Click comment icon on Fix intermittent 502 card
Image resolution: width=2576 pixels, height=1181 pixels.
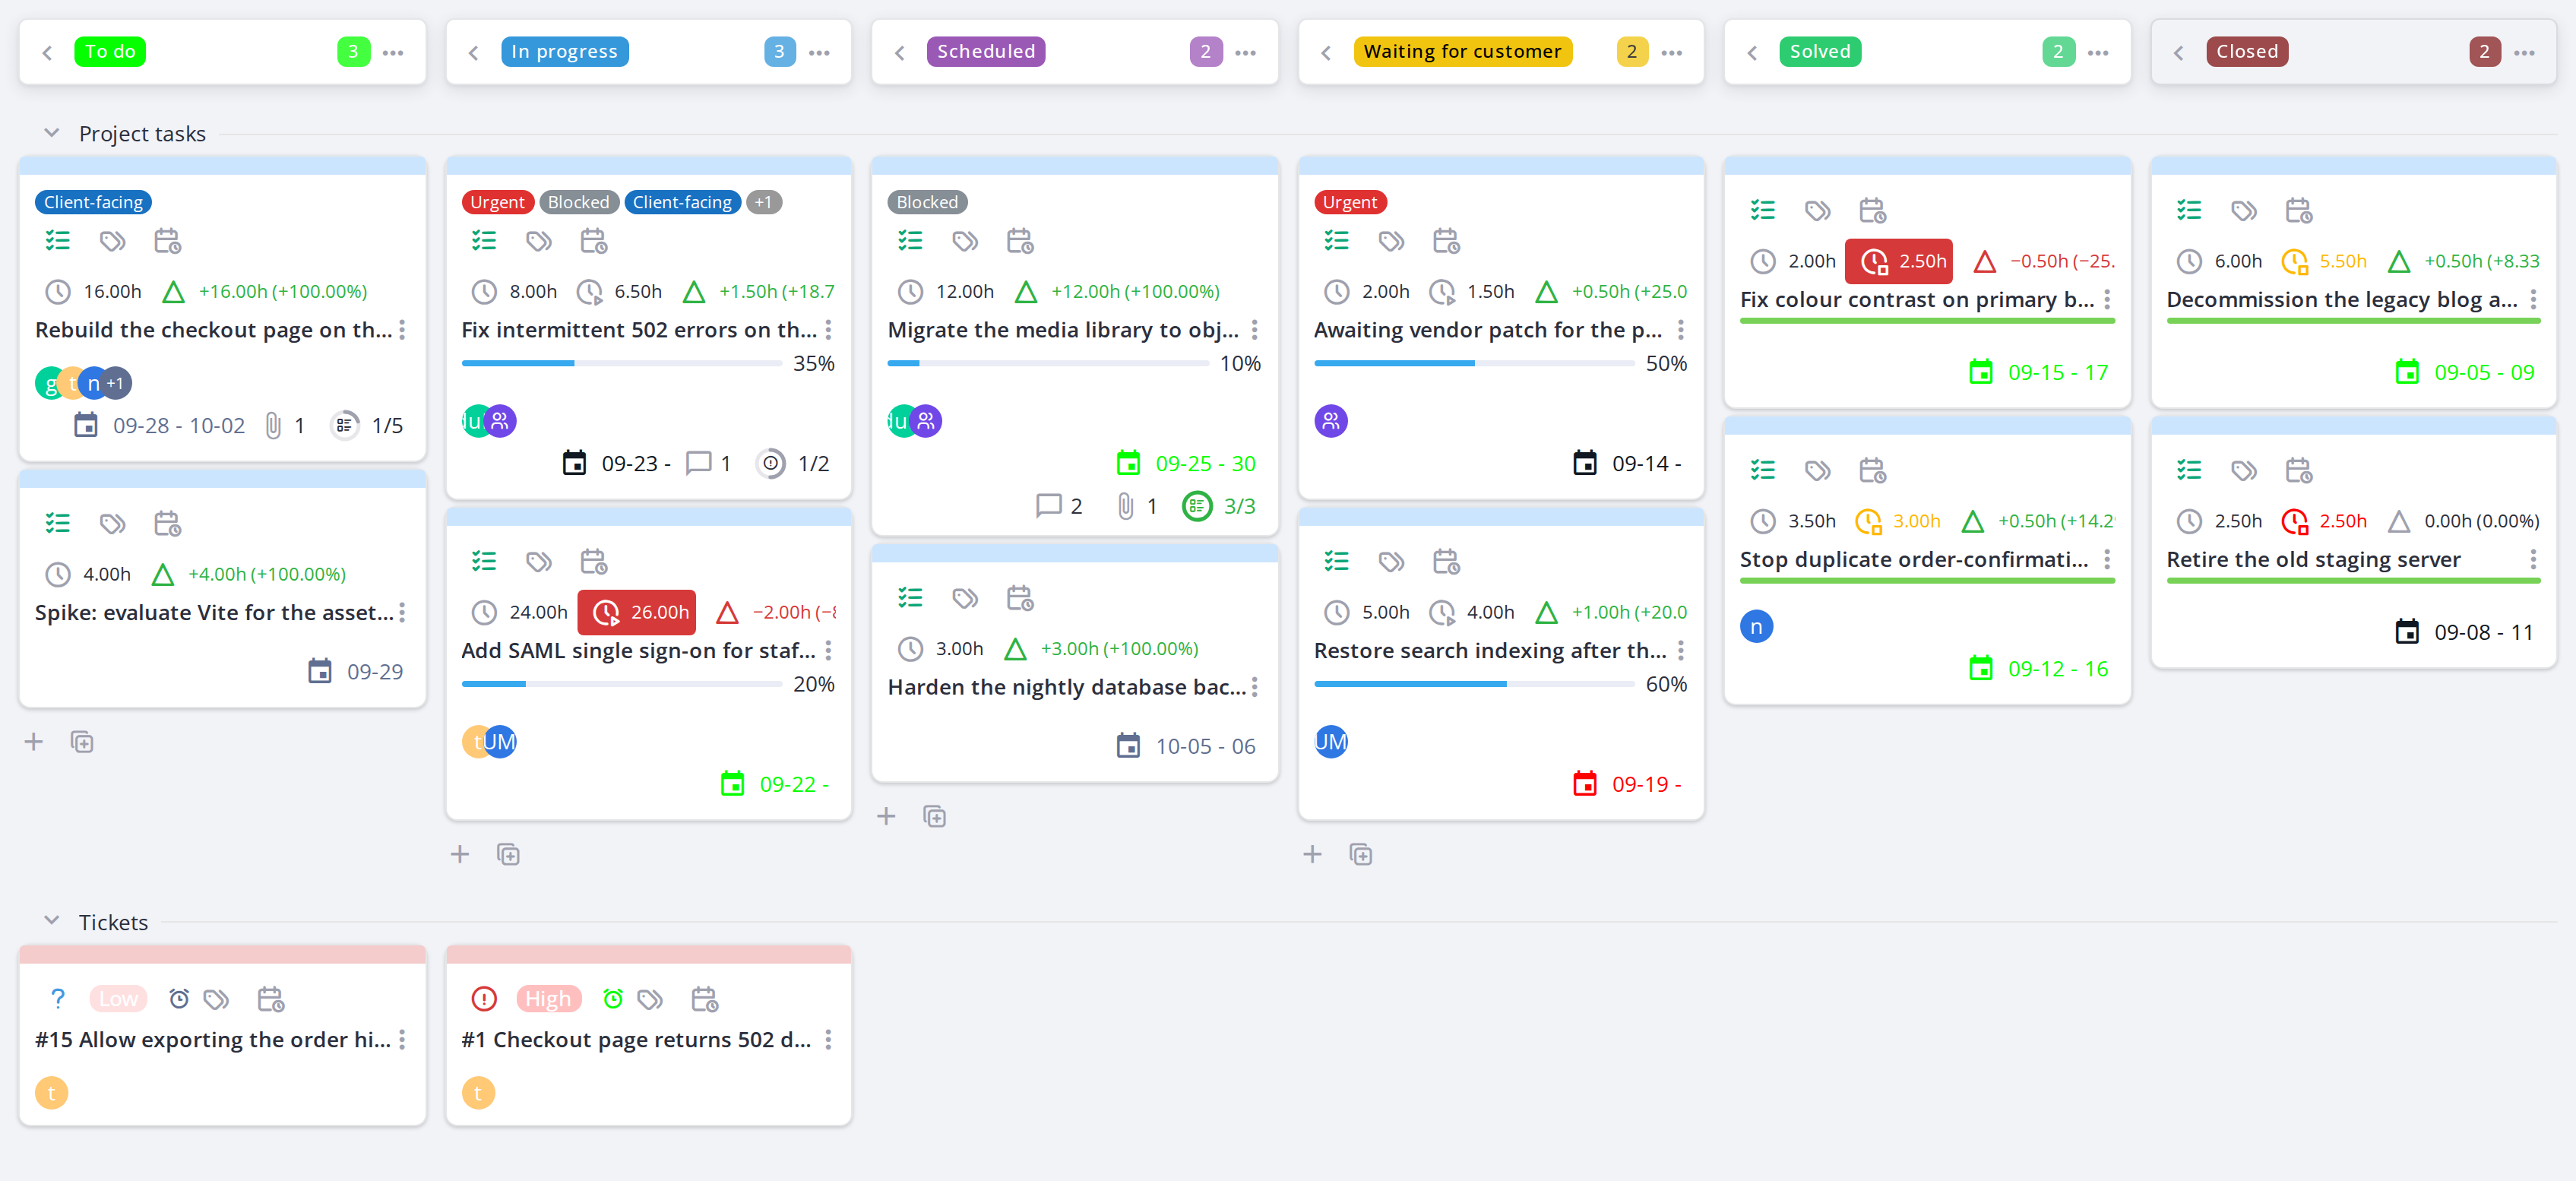point(698,463)
